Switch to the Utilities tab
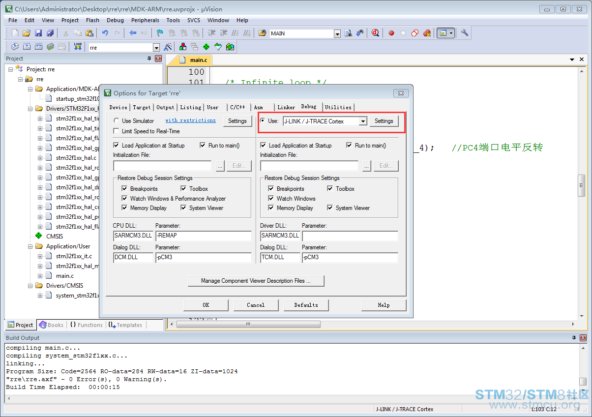592x417 pixels. tap(338, 107)
